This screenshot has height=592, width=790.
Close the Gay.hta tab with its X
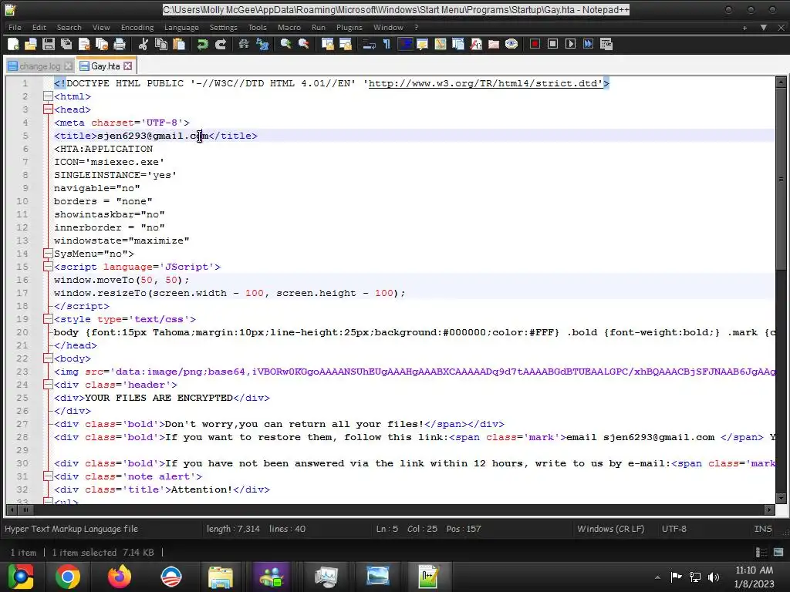click(x=128, y=66)
